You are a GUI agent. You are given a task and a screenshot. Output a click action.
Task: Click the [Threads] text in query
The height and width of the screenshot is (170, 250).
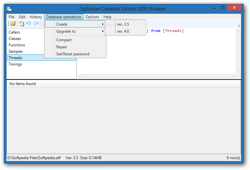[x=173, y=31]
